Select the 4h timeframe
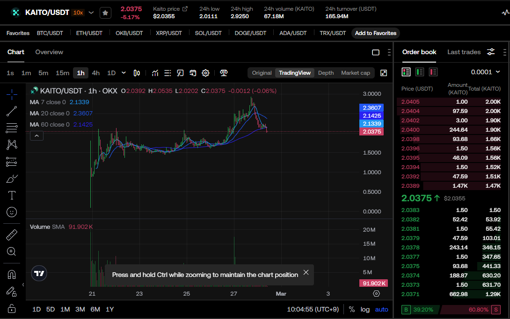The width and height of the screenshot is (510, 319). point(95,73)
